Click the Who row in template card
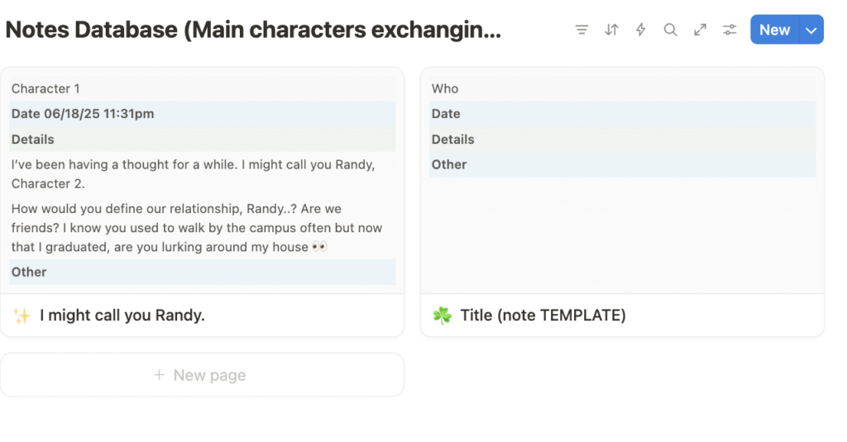This screenshot has height=442, width=847. click(x=622, y=88)
